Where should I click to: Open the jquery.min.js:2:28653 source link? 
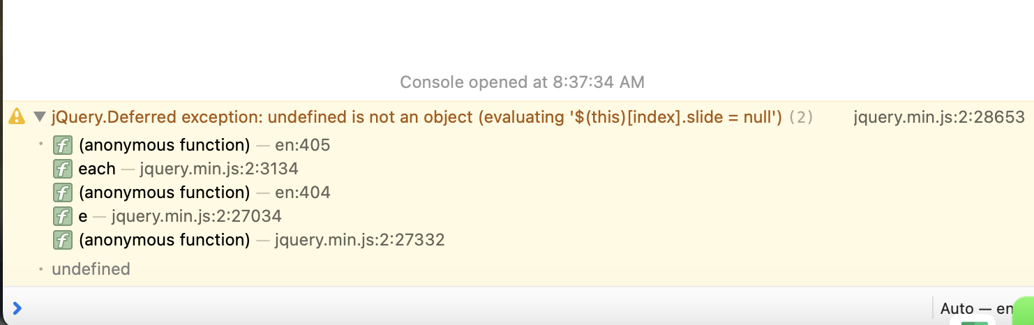[938, 117]
